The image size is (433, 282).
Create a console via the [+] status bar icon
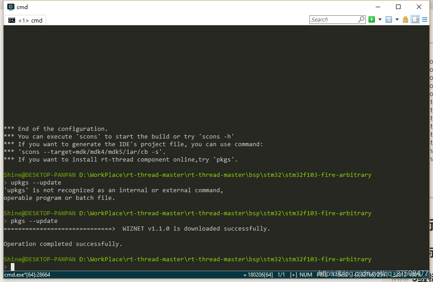pos(294,274)
